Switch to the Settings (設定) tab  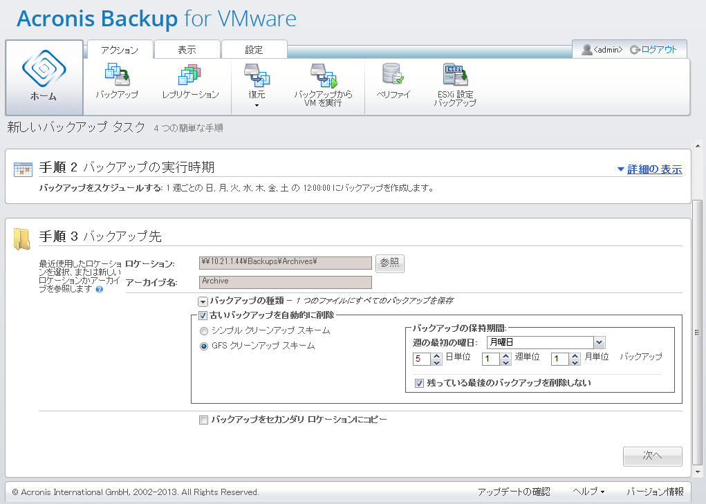254,50
